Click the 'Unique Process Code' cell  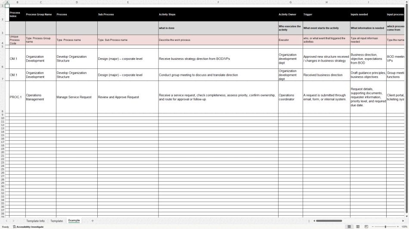coord(18,40)
